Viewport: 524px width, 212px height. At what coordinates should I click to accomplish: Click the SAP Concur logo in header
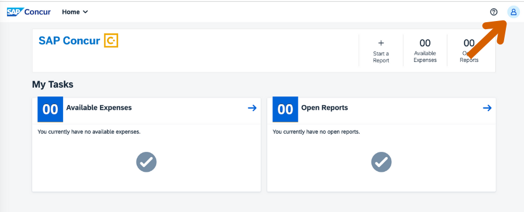tap(29, 12)
